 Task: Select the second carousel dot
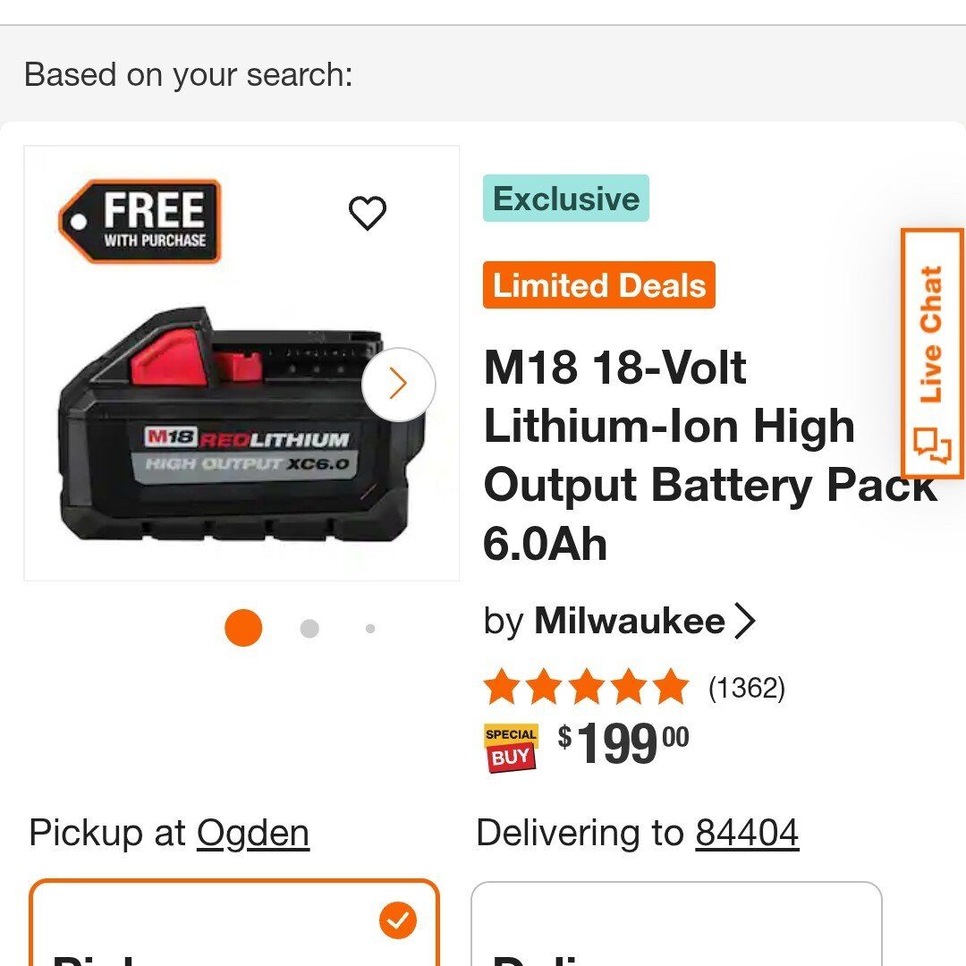coord(309,628)
